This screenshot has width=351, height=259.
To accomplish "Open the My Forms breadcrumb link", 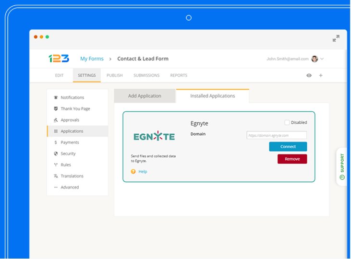I will coord(92,59).
